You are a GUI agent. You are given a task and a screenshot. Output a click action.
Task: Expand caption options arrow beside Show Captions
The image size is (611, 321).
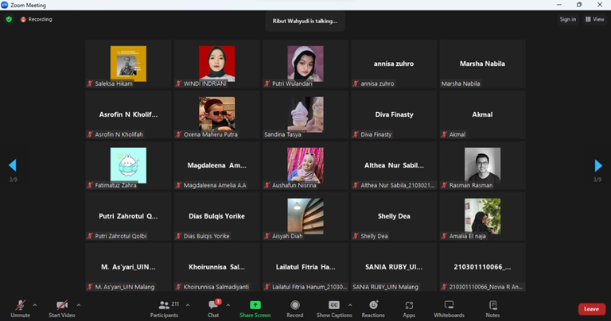[350, 304]
